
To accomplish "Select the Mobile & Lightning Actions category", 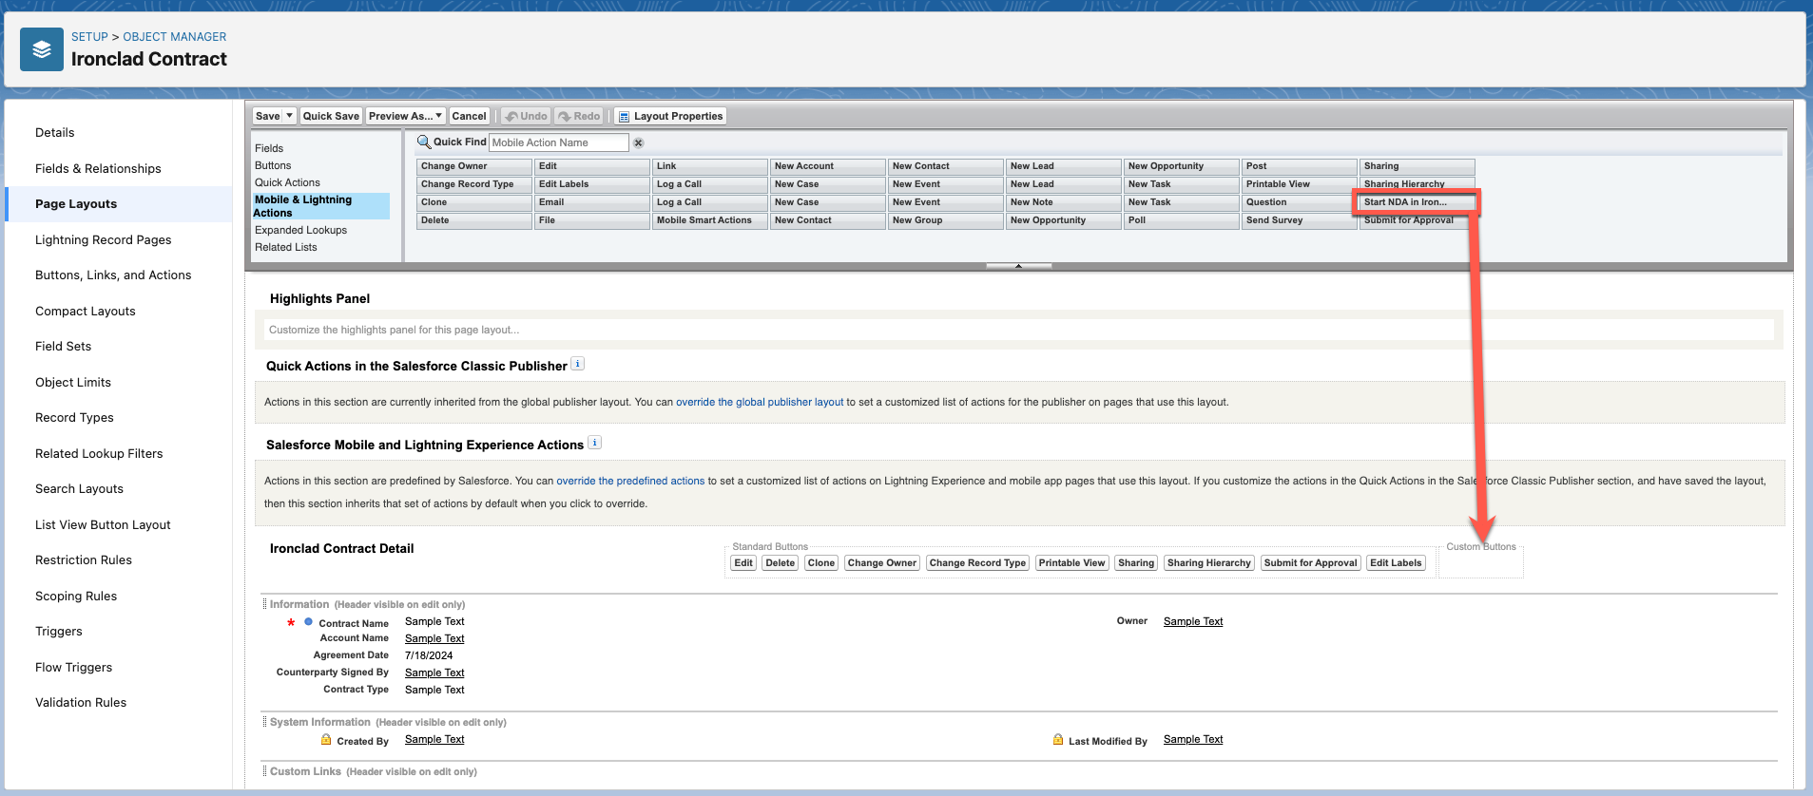I will [321, 206].
